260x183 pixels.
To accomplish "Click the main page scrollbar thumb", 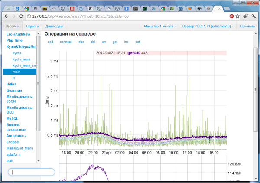I will coord(256,90).
